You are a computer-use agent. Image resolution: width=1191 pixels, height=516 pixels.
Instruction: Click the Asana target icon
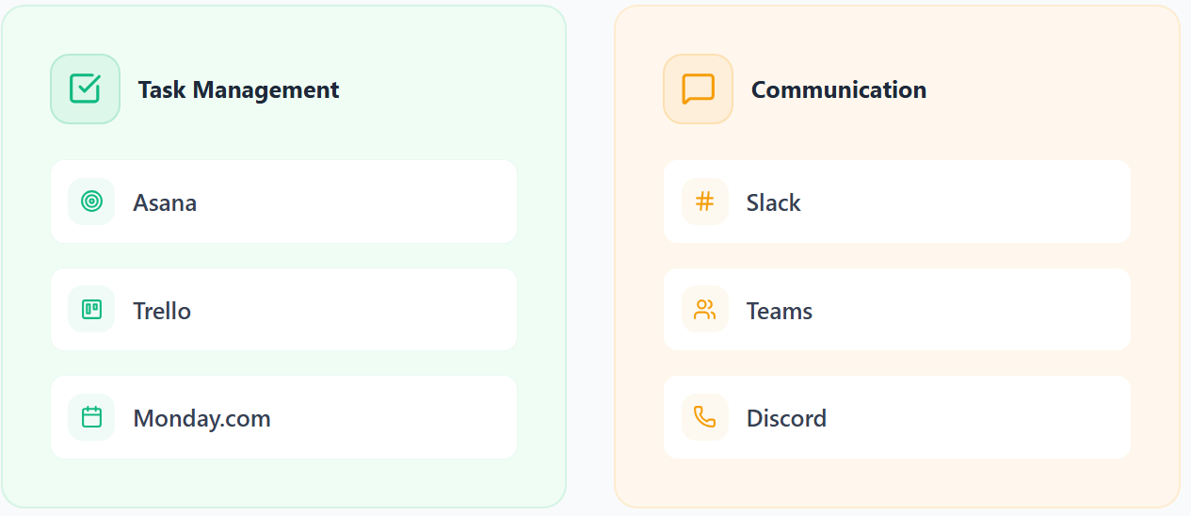coord(91,202)
